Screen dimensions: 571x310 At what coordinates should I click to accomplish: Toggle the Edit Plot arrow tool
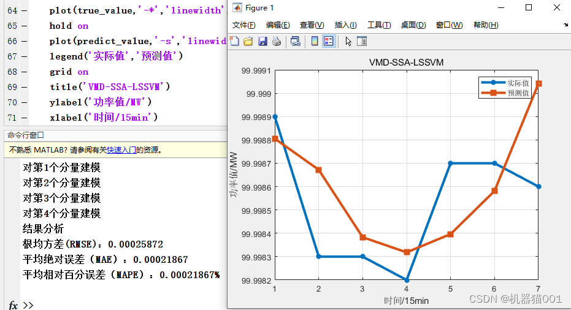(348, 42)
